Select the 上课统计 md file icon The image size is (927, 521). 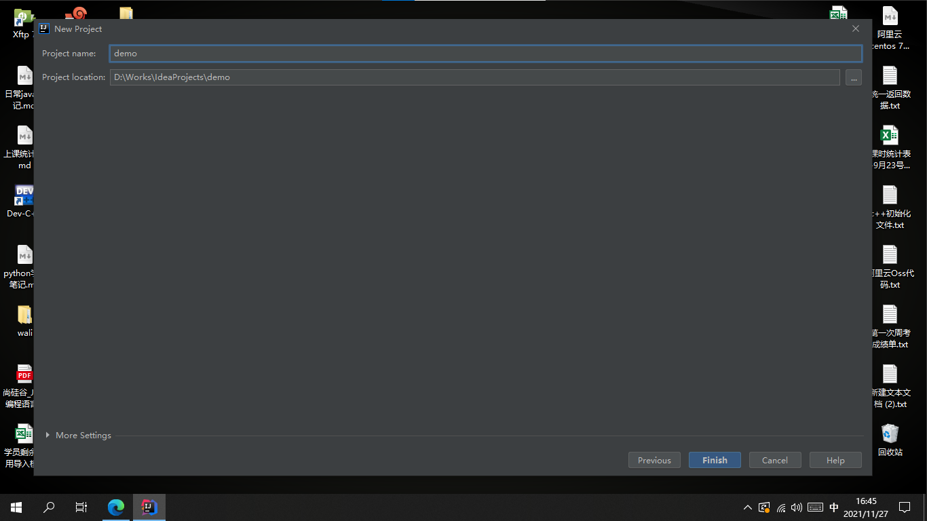(20, 148)
